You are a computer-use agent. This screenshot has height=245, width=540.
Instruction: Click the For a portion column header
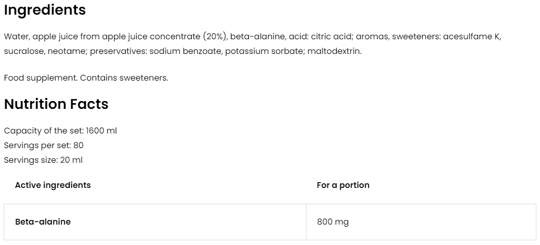pyautogui.click(x=343, y=185)
